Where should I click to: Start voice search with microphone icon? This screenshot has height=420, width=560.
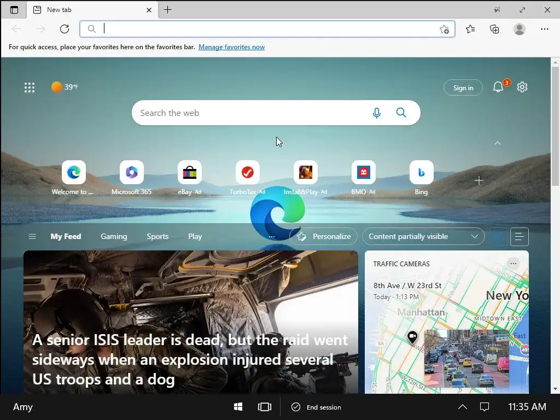[x=376, y=113]
